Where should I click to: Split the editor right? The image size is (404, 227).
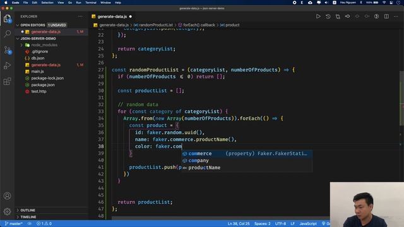[386, 16]
